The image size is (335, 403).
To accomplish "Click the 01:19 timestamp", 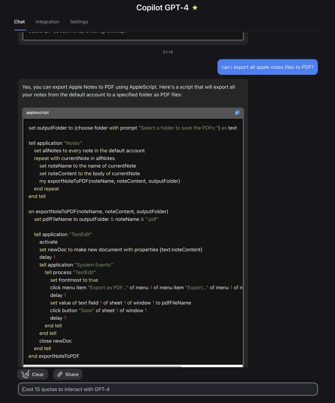I will 168,52.
